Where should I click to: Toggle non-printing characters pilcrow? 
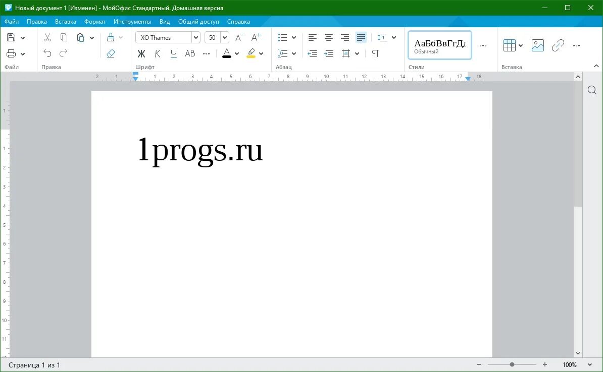click(x=375, y=53)
